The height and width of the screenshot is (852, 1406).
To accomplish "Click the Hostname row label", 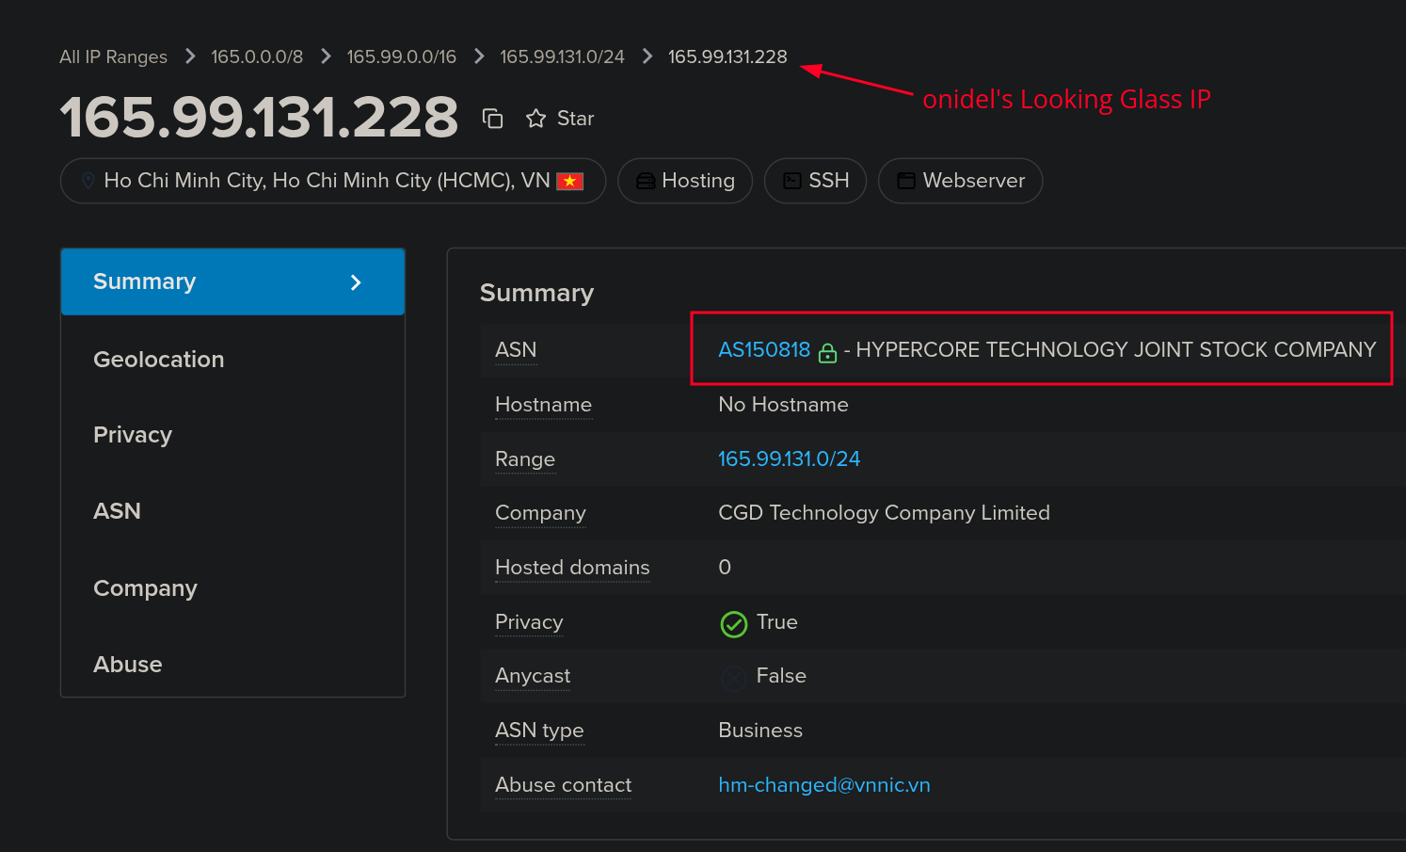I will coord(543,405).
